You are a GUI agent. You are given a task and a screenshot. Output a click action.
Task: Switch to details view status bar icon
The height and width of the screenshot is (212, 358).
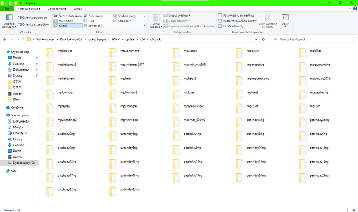coord(349,210)
